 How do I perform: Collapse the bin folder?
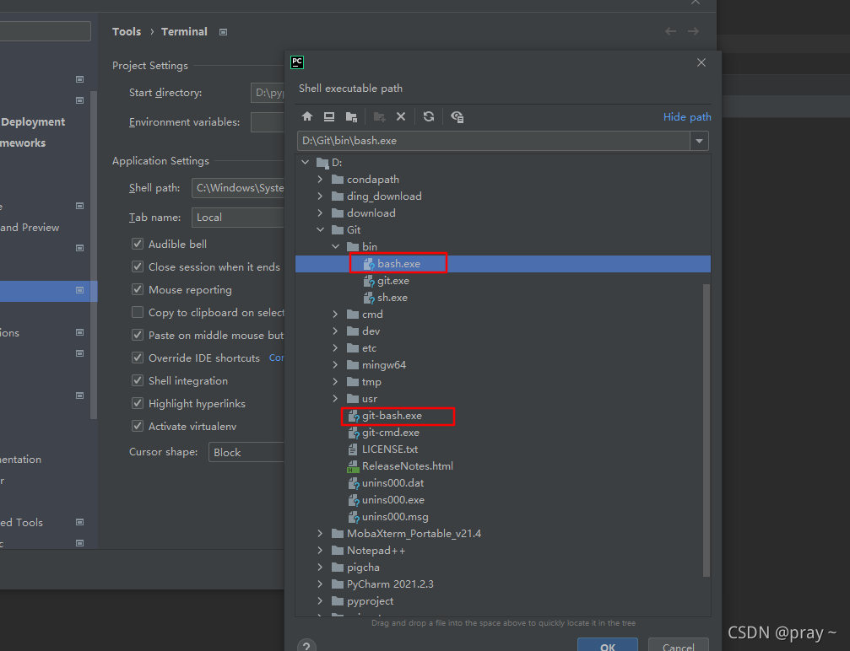336,246
